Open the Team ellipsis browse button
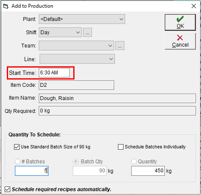This screenshot has width=201, height=195. click(120, 46)
